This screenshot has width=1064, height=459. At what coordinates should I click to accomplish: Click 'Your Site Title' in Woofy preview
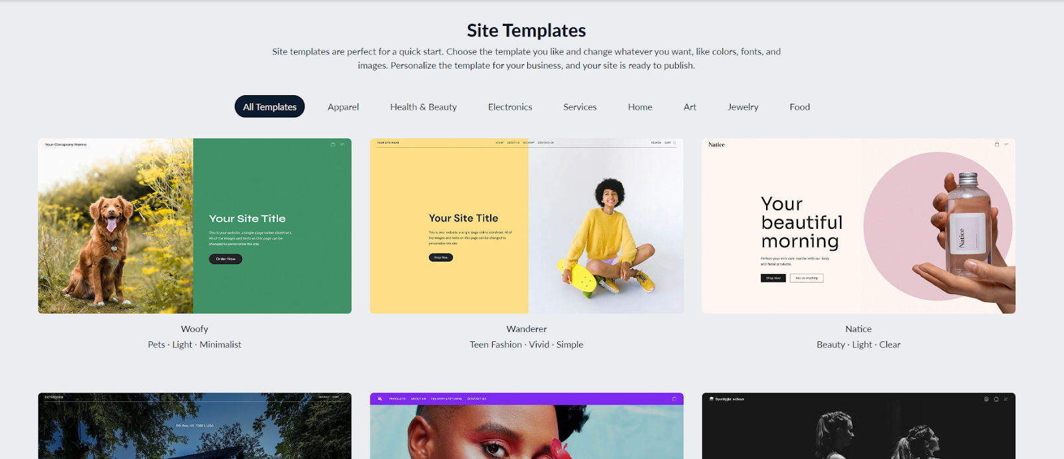(247, 219)
